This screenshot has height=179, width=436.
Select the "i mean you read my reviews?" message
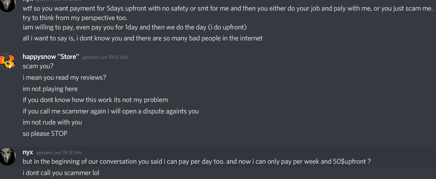coord(64,78)
